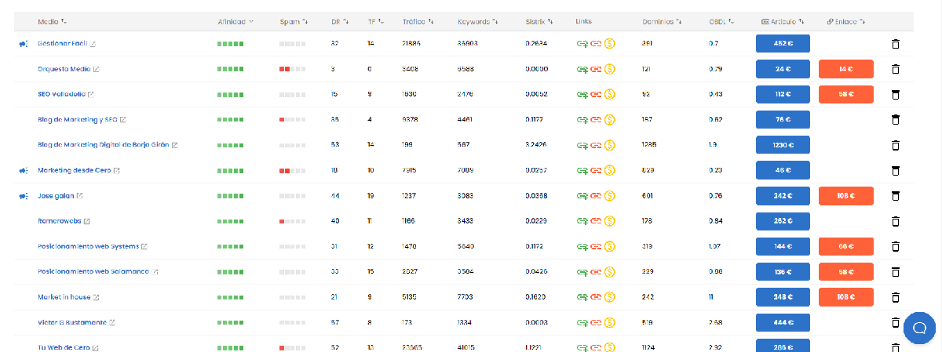Remove SEO Valladolid using its trash icon
The image size is (942, 352).
click(x=896, y=95)
